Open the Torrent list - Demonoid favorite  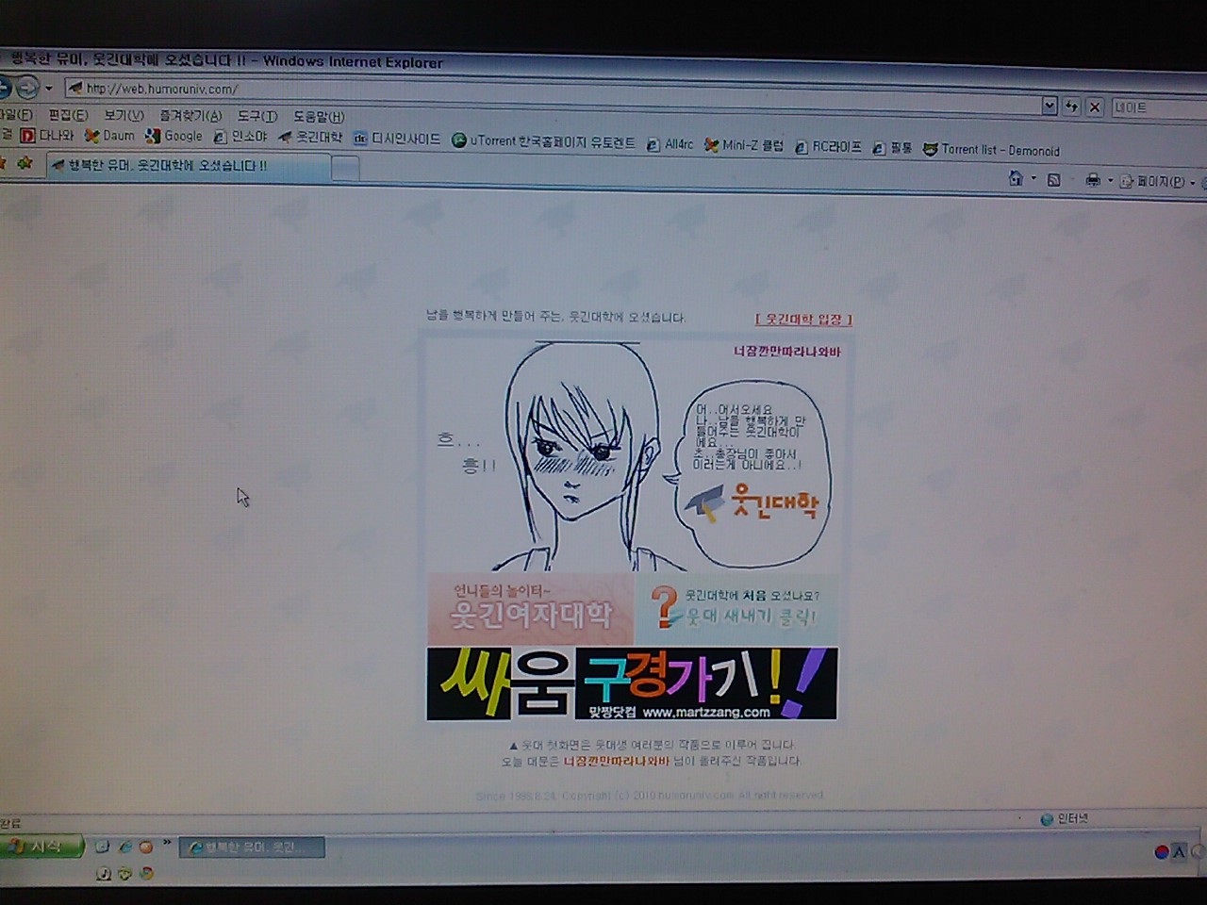click(991, 150)
